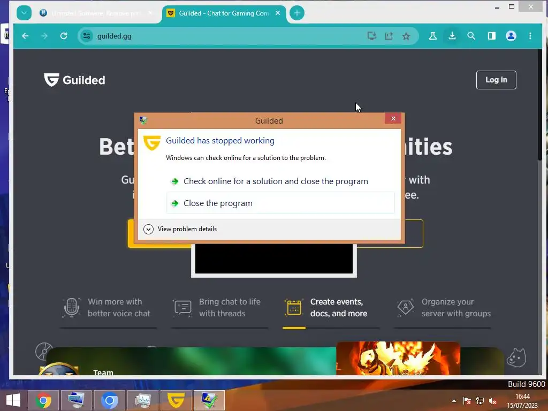Click the server groups tag icon
Viewport: 548px width, 411px height.
click(x=406, y=308)
